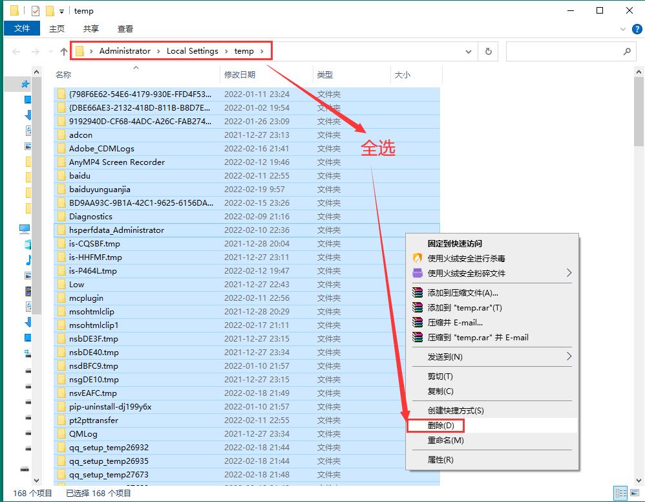Switch to the 查看 ribbon tab
The height and width of the screenshot is (502, 645).
click(x=125, y=28)
